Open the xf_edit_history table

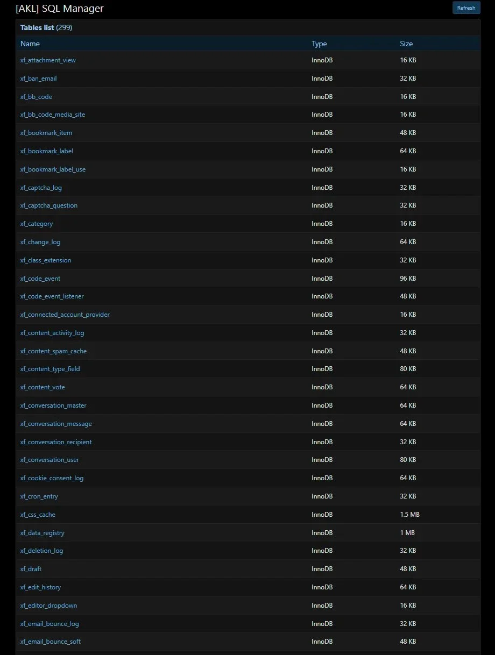click(x=40, y=587)
